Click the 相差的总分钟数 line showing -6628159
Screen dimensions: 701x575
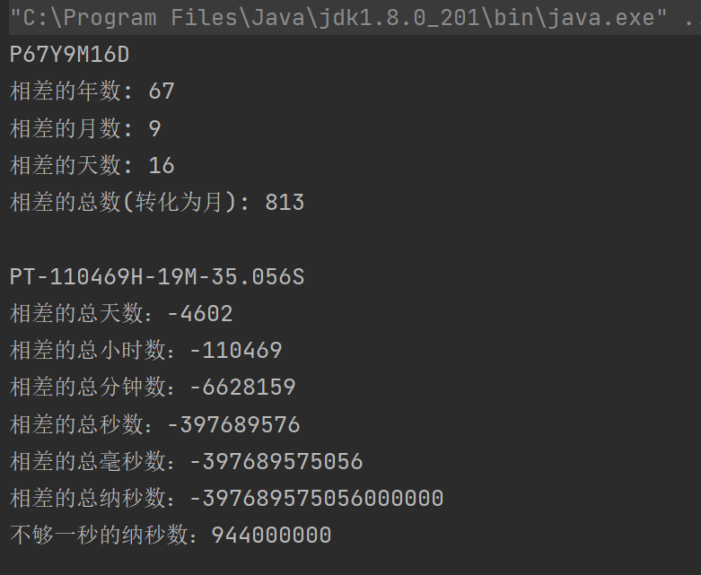(x=153, y=388)
